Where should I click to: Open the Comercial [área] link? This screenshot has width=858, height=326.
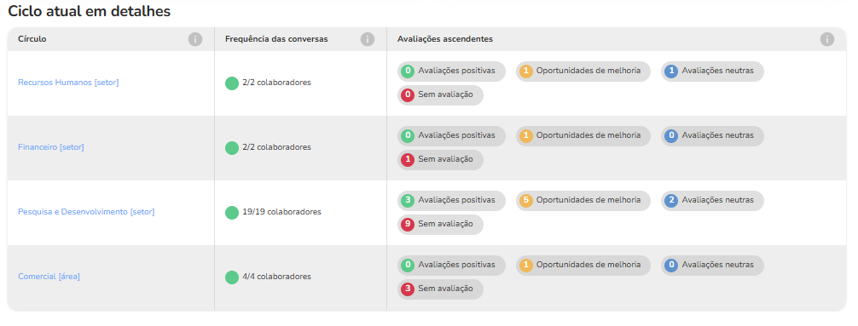[49, 277]
